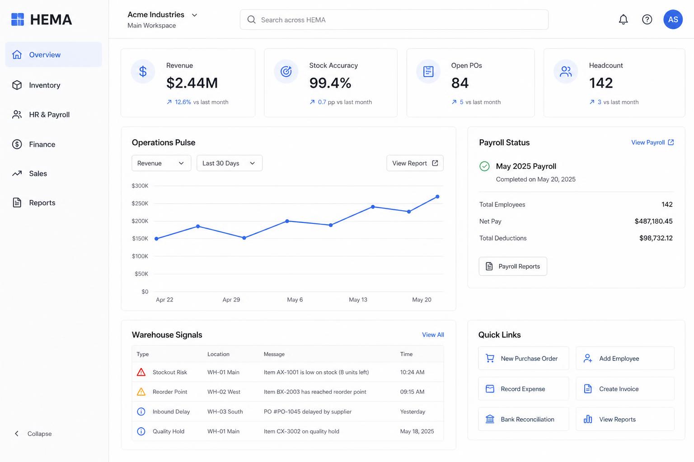Click the 'May 13' axis label
The image size is (694, 462).
358,300
